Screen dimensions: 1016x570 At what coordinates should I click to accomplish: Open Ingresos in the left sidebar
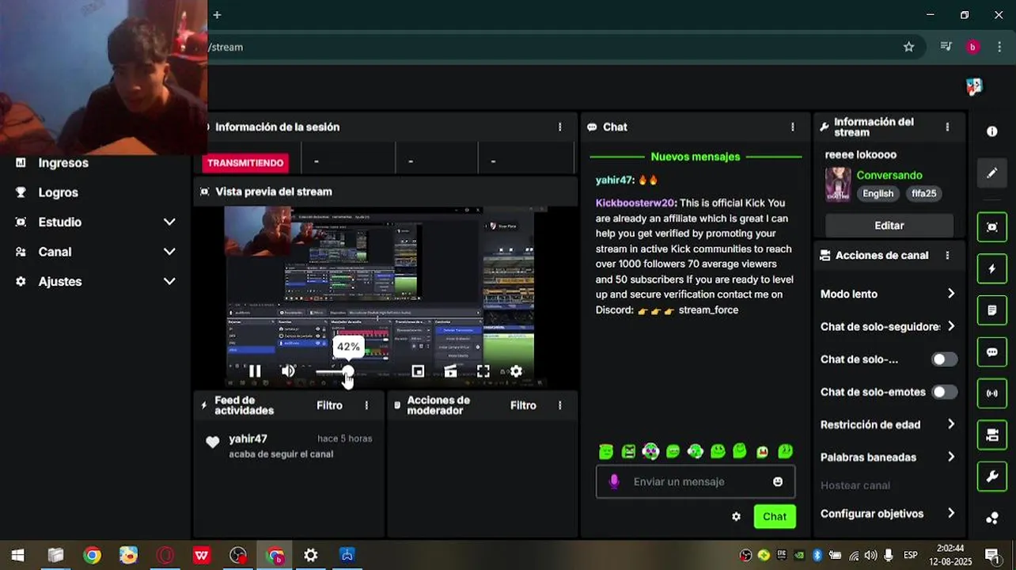tap(63, 162)
